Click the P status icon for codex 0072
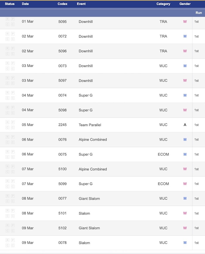 pos(13,34)
